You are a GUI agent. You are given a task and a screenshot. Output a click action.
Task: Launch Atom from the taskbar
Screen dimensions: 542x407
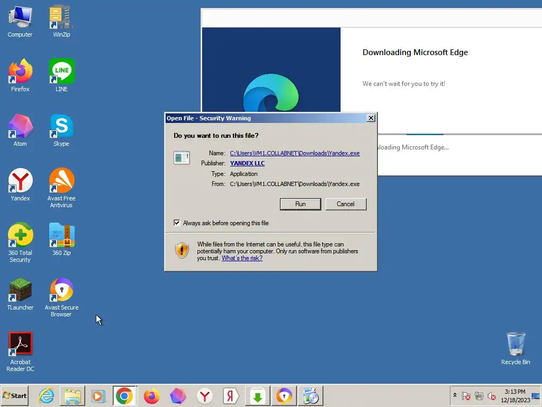tap(178, 395)
